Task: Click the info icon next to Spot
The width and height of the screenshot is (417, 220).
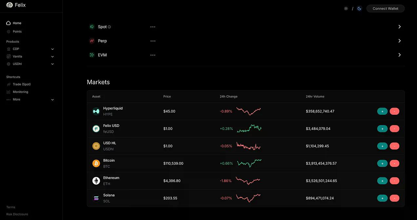Action: [x=109, y=27]
